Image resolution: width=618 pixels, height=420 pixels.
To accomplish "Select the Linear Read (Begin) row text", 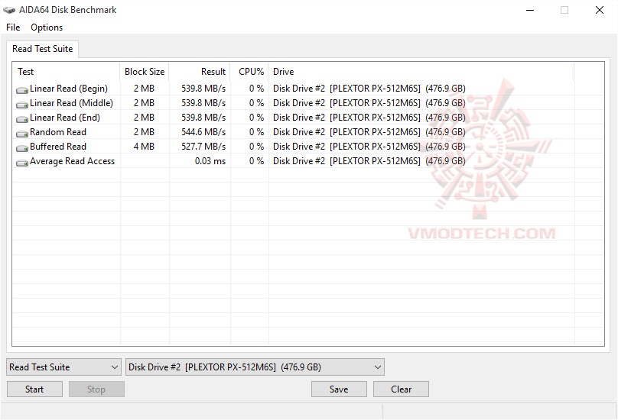I will pyautogui.click(x=69, y=89).
